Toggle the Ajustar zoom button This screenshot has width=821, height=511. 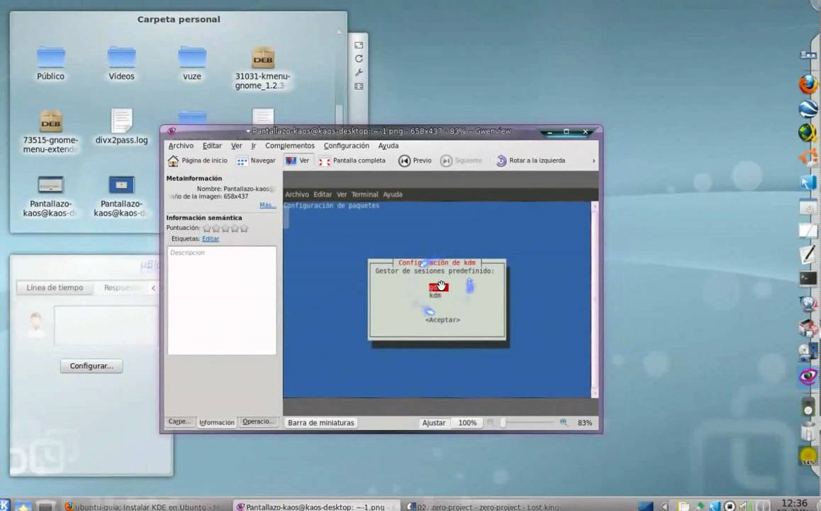click(433, 422)
